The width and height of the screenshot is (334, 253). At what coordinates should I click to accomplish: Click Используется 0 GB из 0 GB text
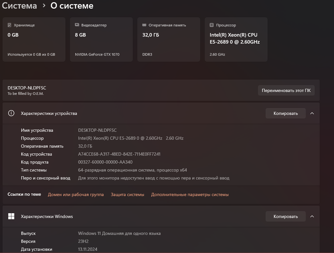tap(31, 54)
